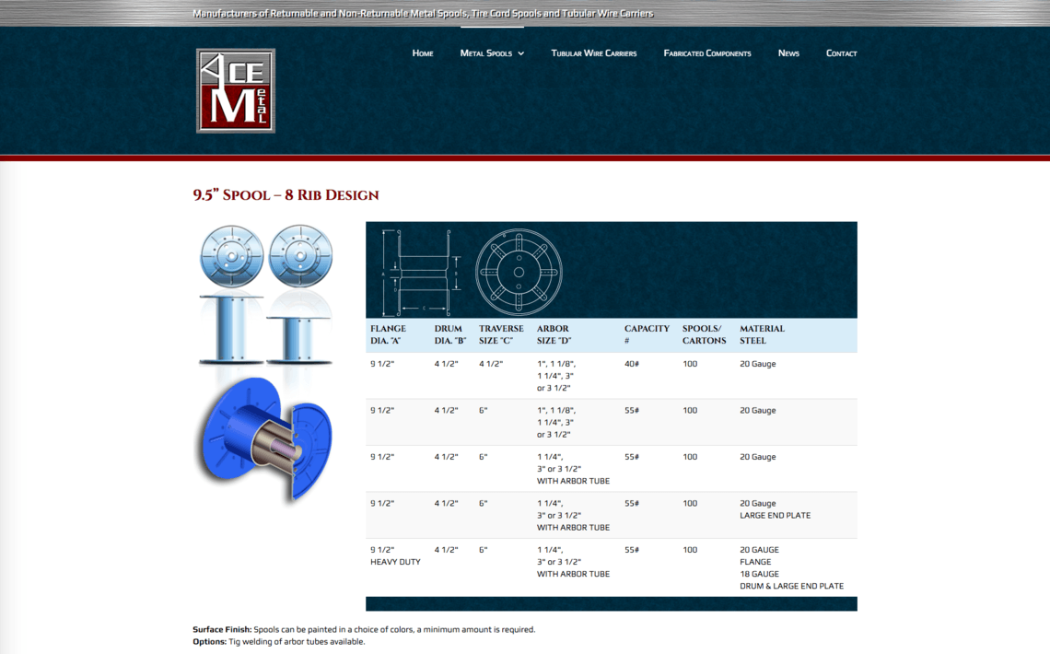Viewport: 1050px width, 654px height.
Task: Click the Surface Finish label below the table
Action: pos(222,630)
